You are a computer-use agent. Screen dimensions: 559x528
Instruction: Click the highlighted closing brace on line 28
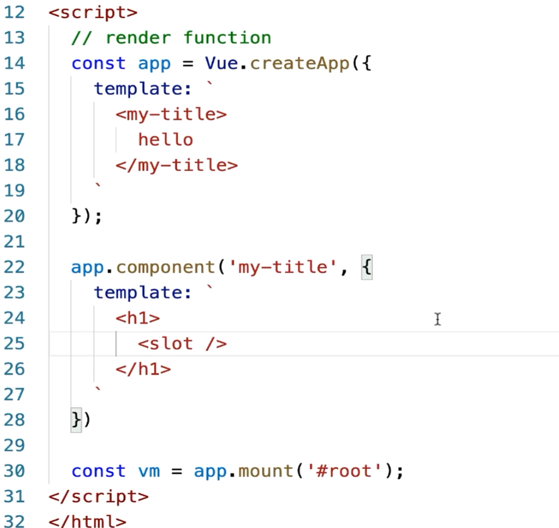76,420
